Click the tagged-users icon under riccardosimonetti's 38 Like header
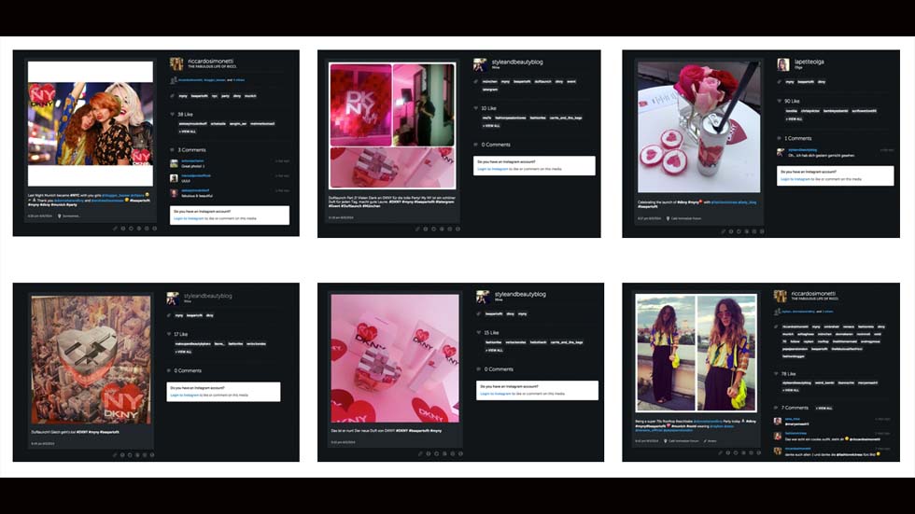The width and height of the screenshot is (915, 514). (173, 80)
